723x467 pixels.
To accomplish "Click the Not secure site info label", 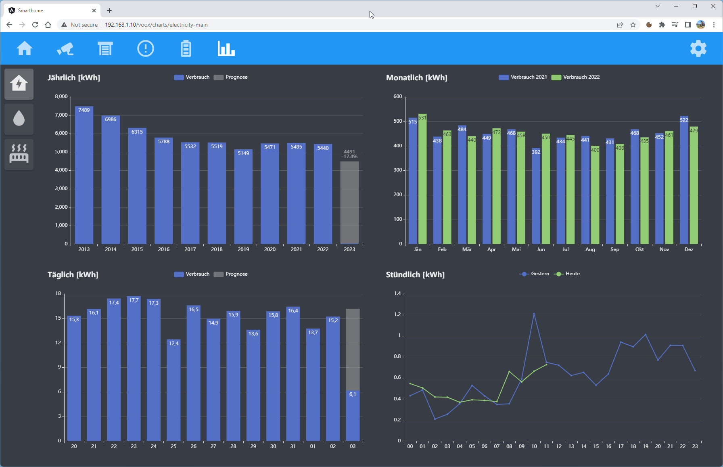I will [x=79, y=25].
